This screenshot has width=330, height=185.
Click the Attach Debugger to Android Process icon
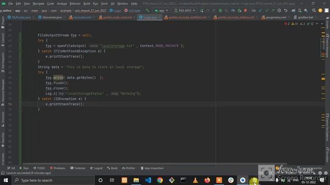(x=239, y=10)
